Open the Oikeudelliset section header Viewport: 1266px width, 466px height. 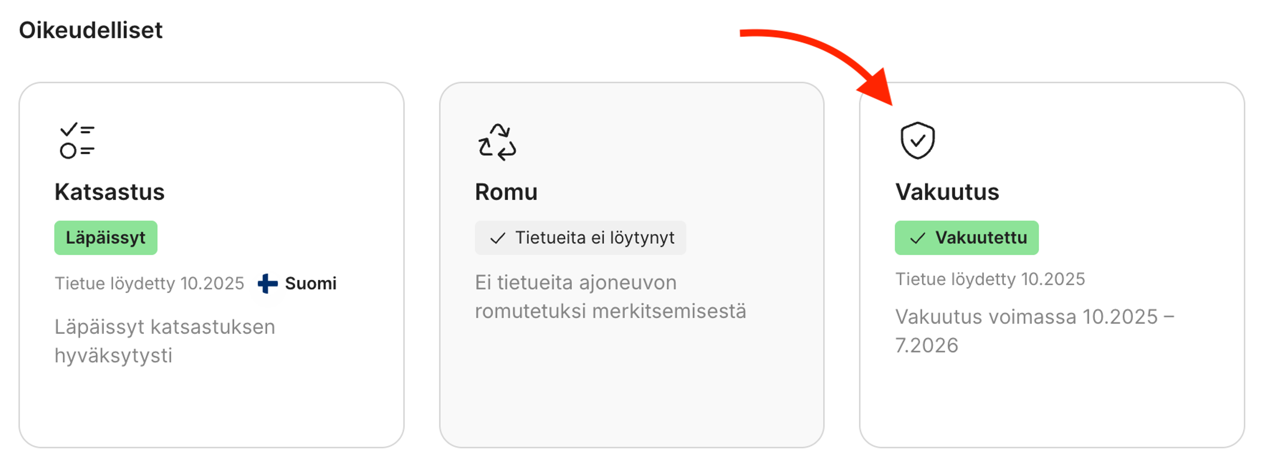tap(91, 30)
